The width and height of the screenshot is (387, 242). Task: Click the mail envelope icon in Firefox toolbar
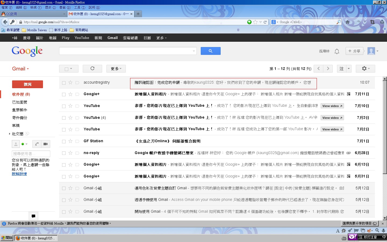[382, 22]
